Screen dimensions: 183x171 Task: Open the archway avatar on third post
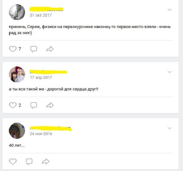pyautogui.click(x=17, y=131)
